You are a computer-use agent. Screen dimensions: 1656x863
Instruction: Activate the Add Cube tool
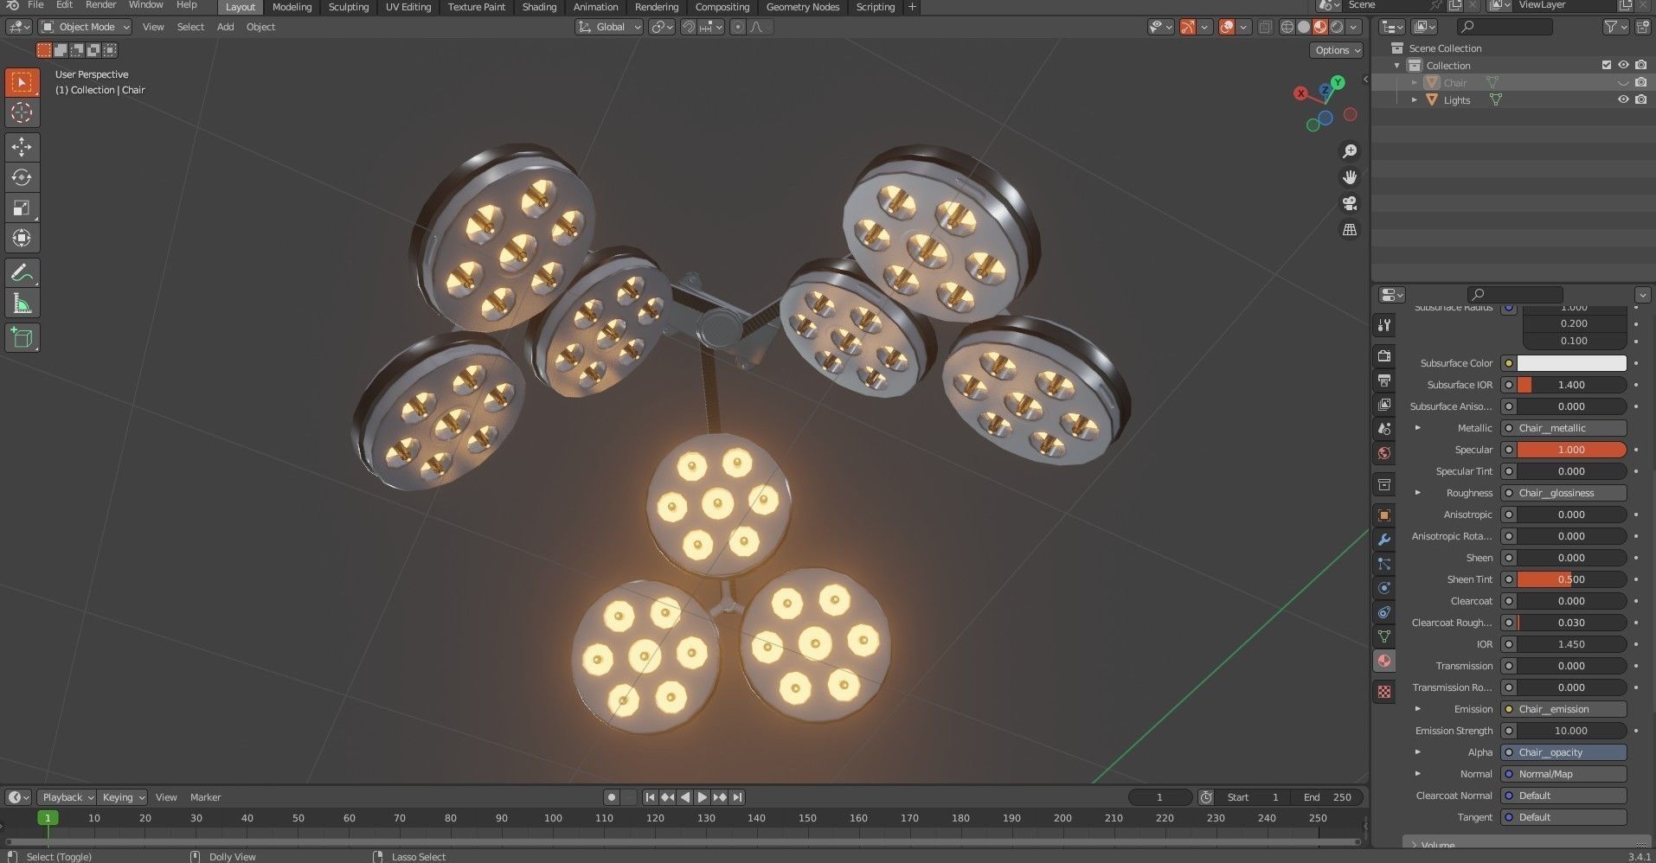(22, 338)
